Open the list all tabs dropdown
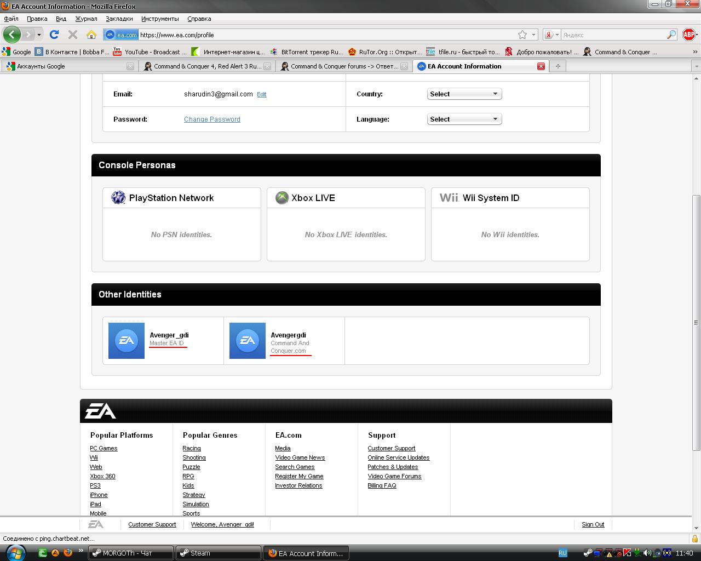The height and width of the screenshot is (561, 701). (x=697, y=66)
